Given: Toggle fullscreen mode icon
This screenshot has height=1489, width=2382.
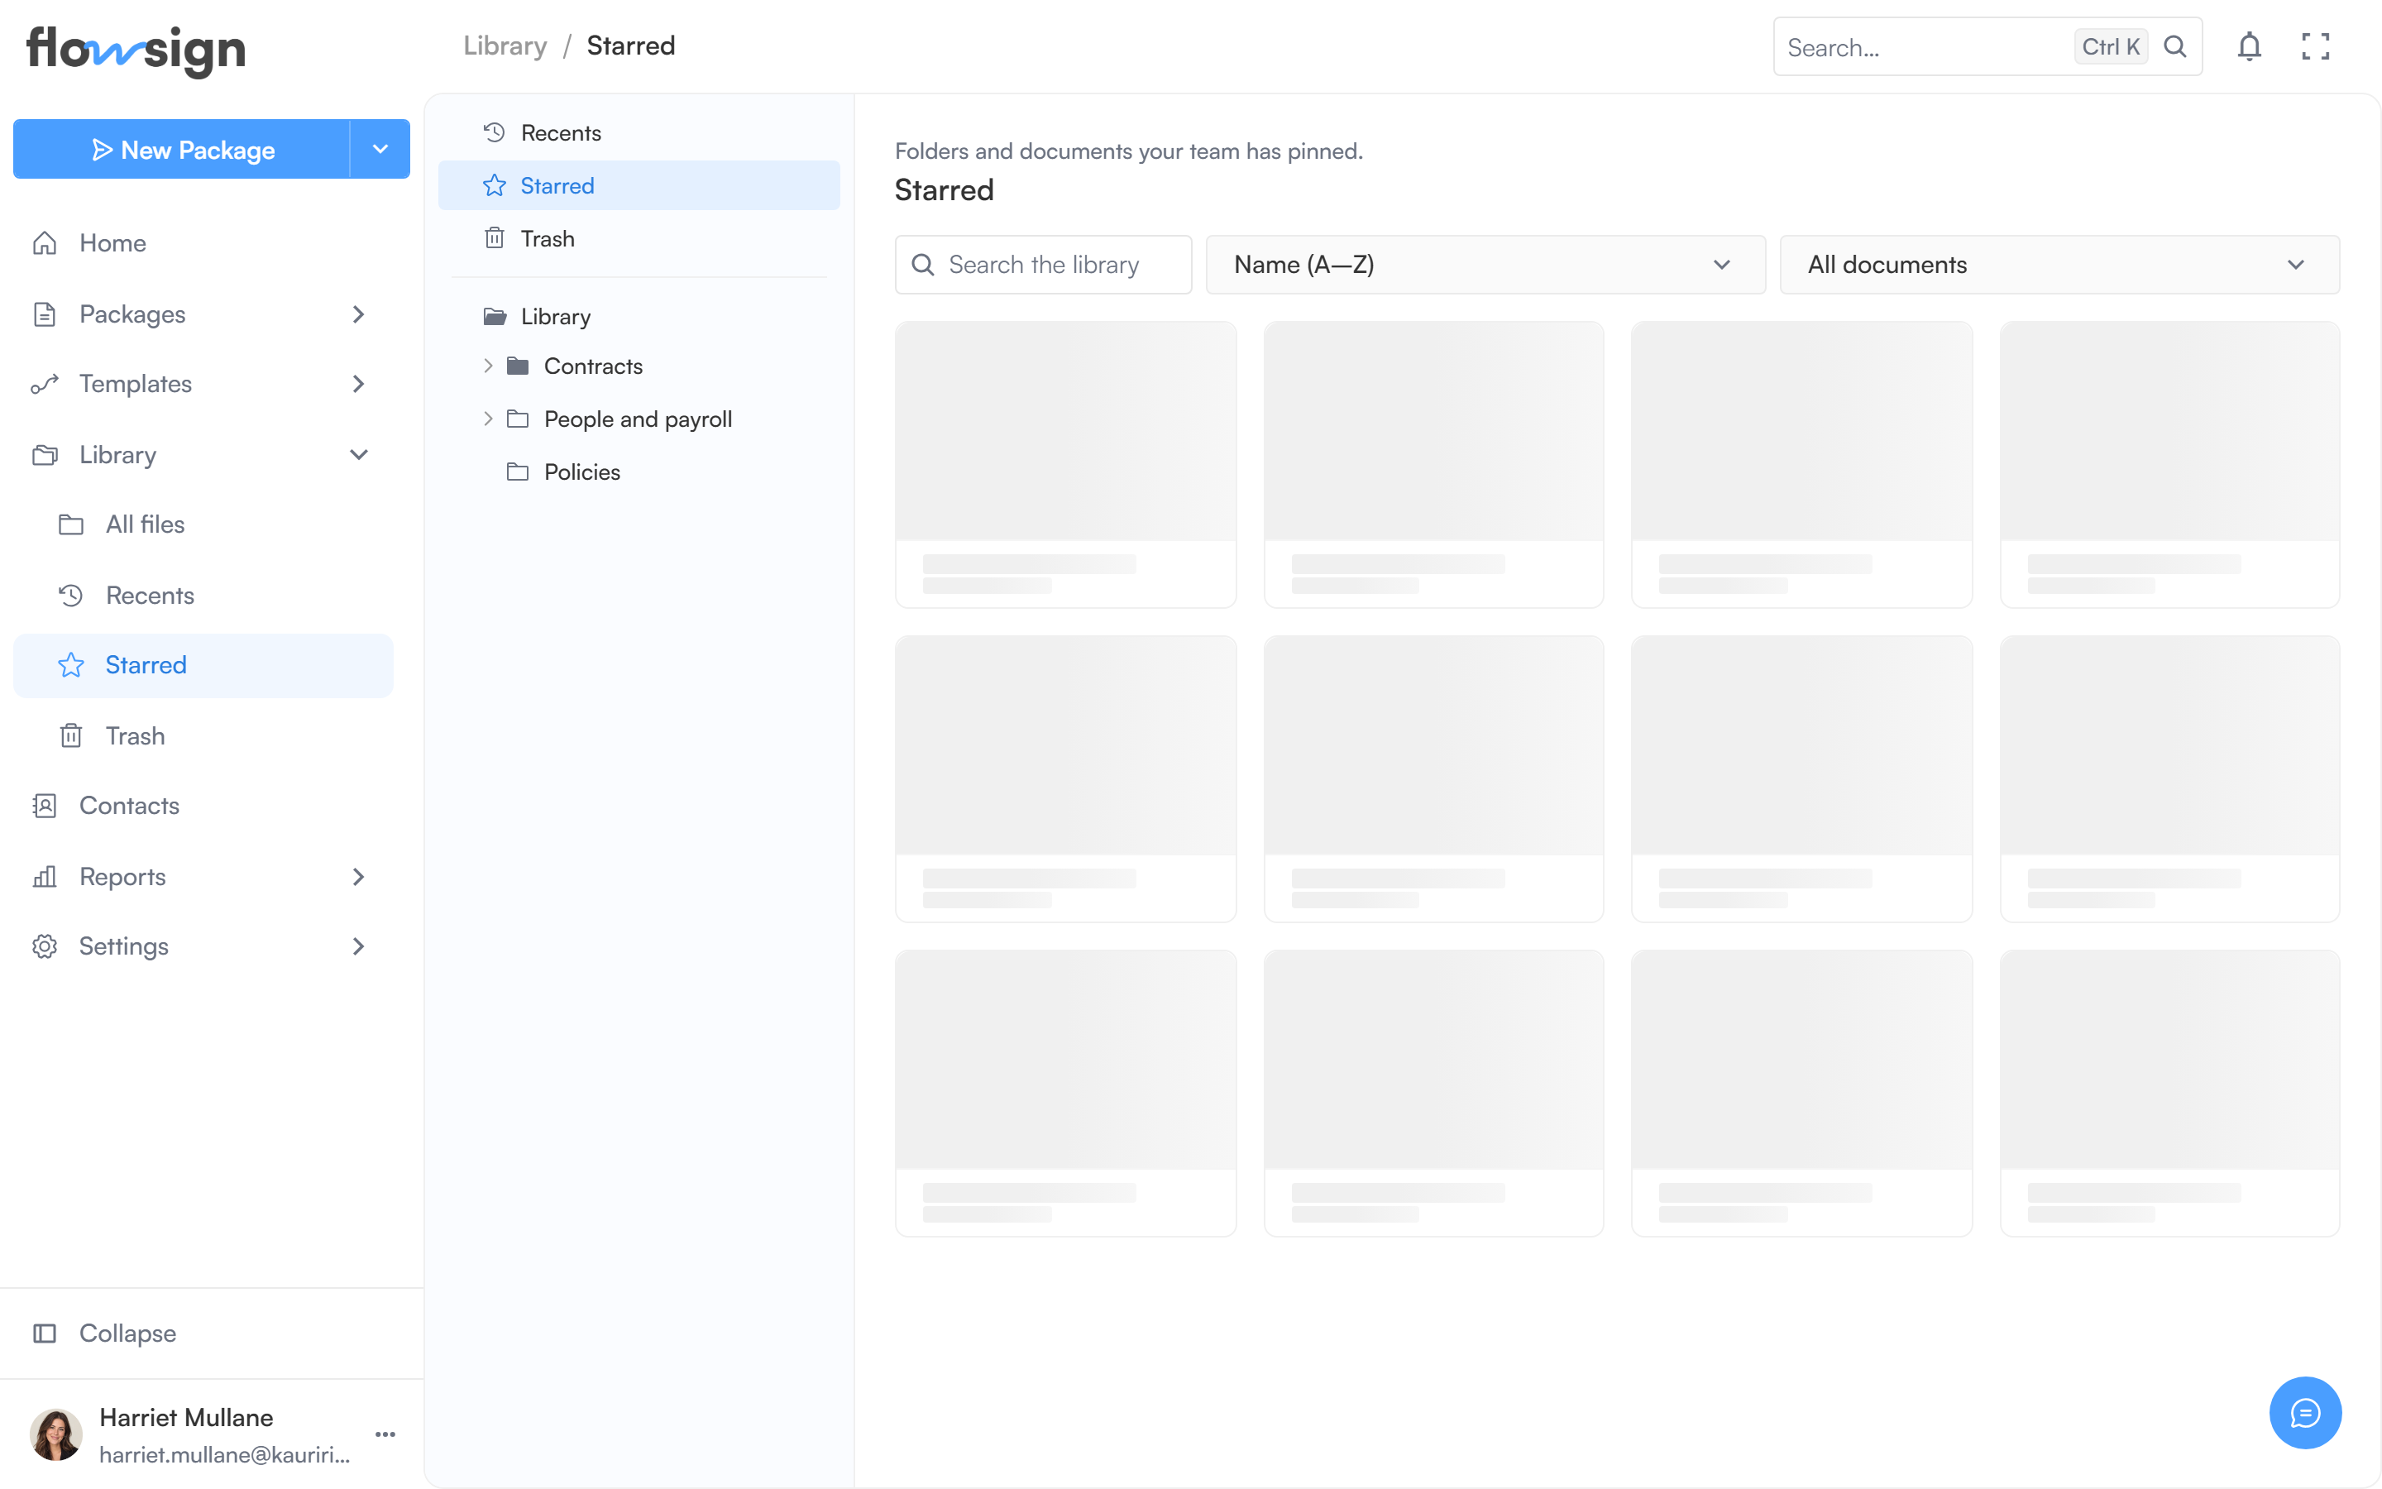Looking at the screenshot, I should 2315,46.
